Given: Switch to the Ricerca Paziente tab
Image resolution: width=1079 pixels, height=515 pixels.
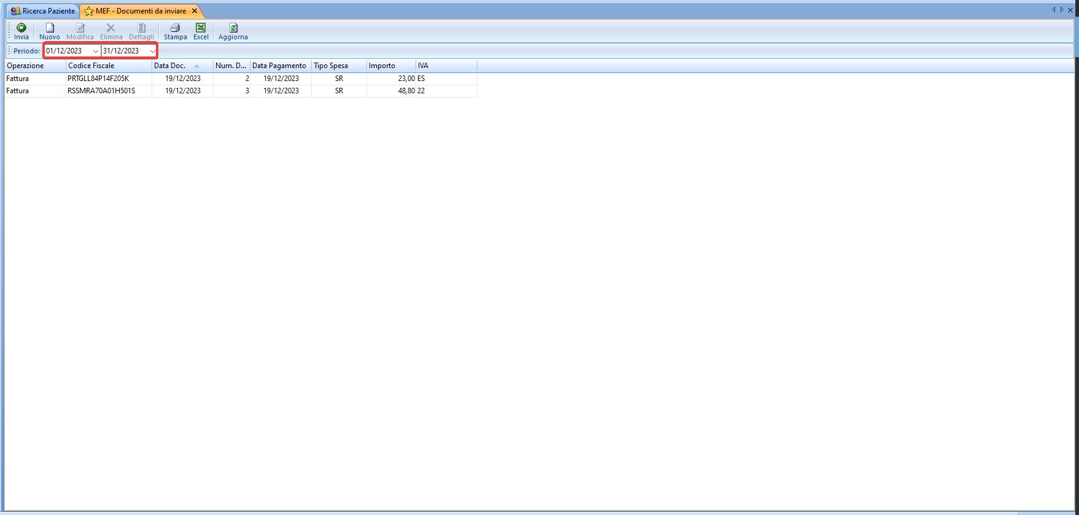Looking at the screenshot, I should pyautogui.click(x=43, y=11).
